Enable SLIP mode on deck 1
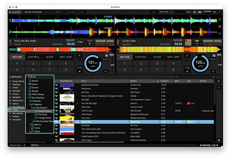231x158 pixels. point(105,59)
